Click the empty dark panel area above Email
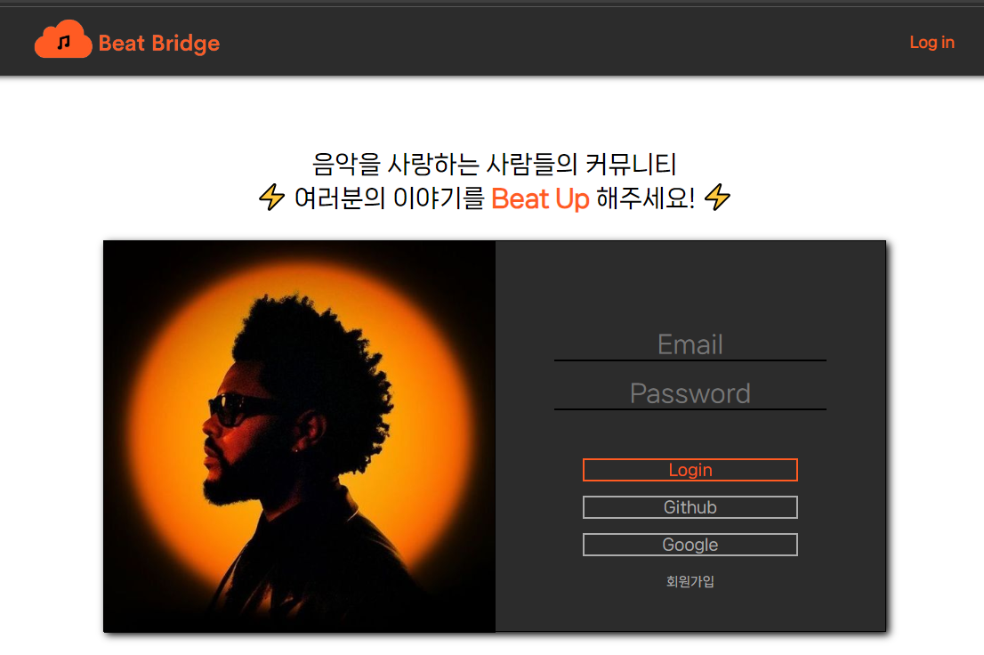 point(690,283)
